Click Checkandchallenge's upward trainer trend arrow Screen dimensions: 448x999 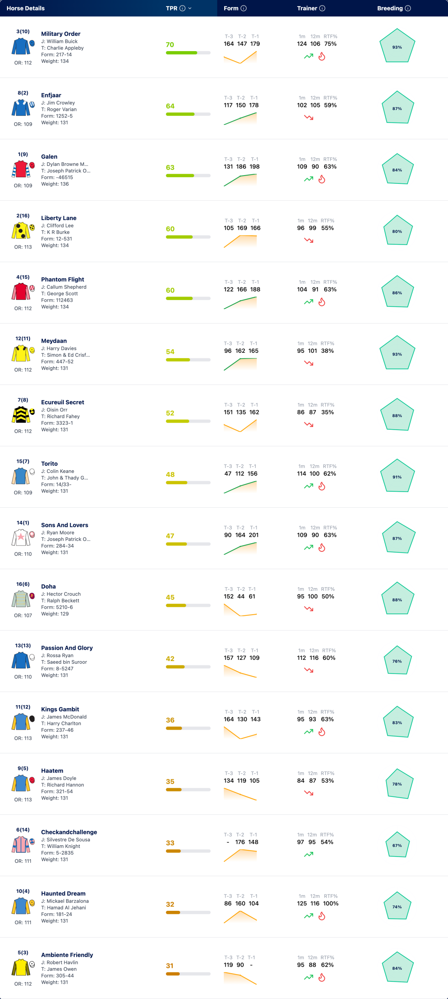(309, 854)
